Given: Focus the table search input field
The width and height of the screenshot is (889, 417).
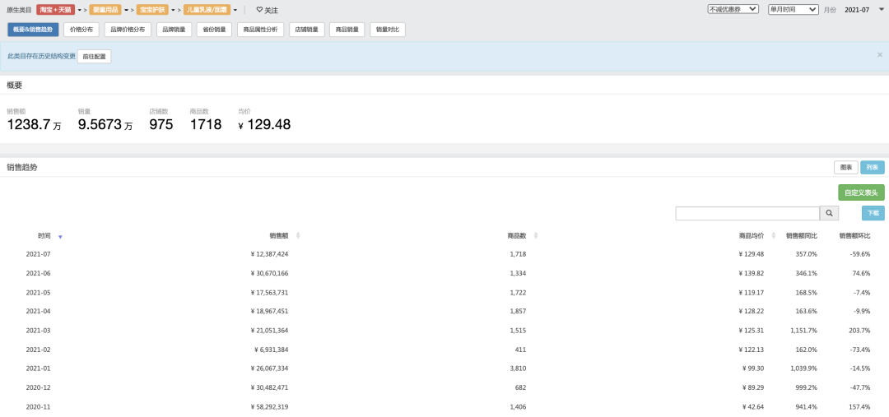Looking at the screenshot, I should tap(747, 213).
